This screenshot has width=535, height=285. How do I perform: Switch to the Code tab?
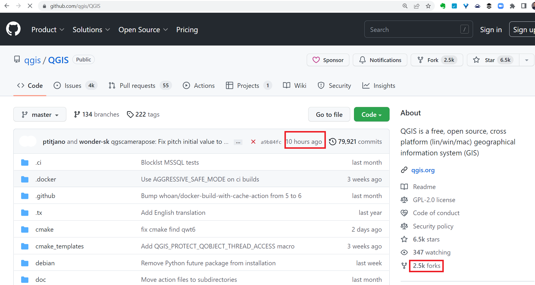(30, 86)
